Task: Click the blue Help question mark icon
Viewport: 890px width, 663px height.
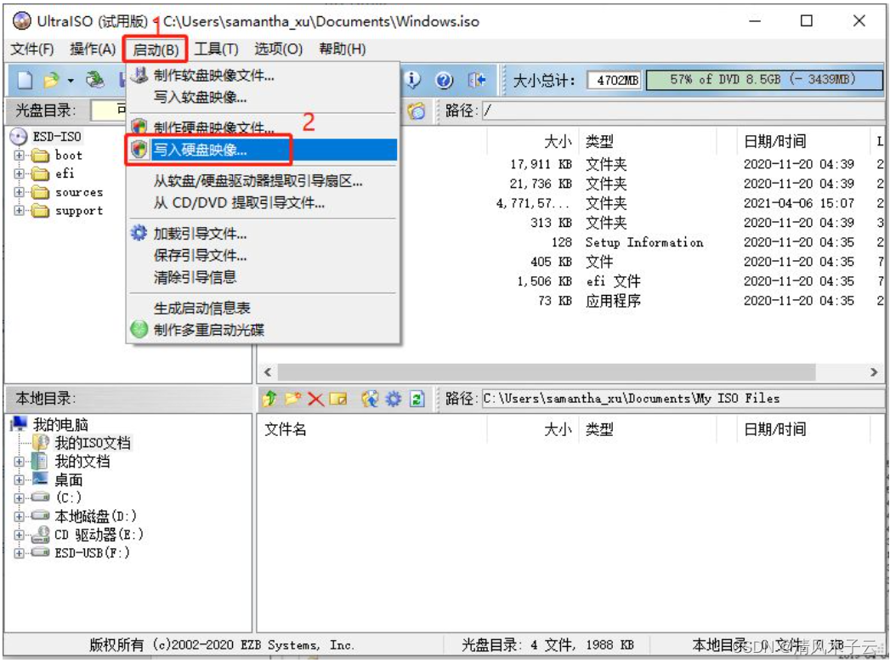Action: [x=444, y=80]
